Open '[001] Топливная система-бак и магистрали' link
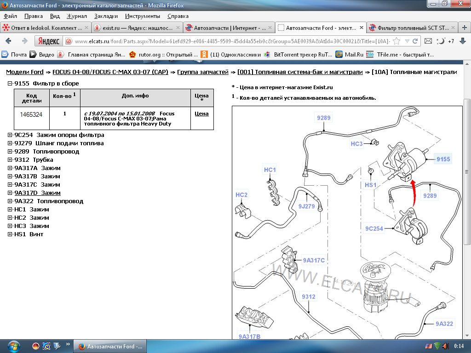 point(300,72)
